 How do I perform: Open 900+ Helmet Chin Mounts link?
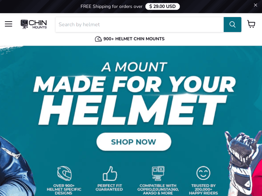pyautogui.click(x=130, y=39)
